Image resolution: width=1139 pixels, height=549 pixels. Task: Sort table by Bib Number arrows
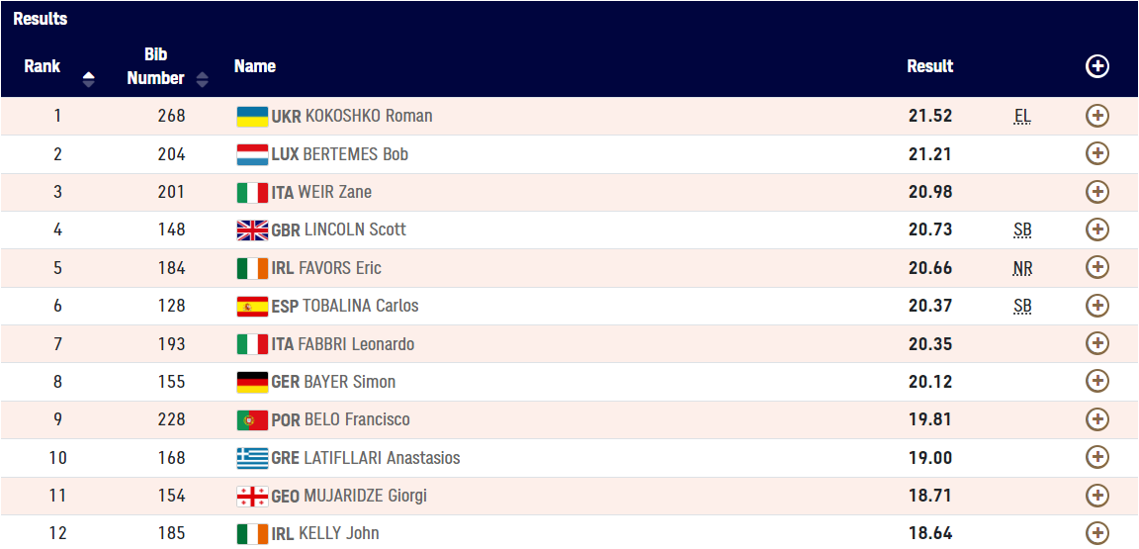pyautogui.click(x=203, y=79)
